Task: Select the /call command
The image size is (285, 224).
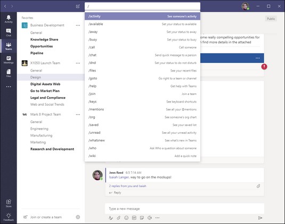Action: tap(143, 47)
